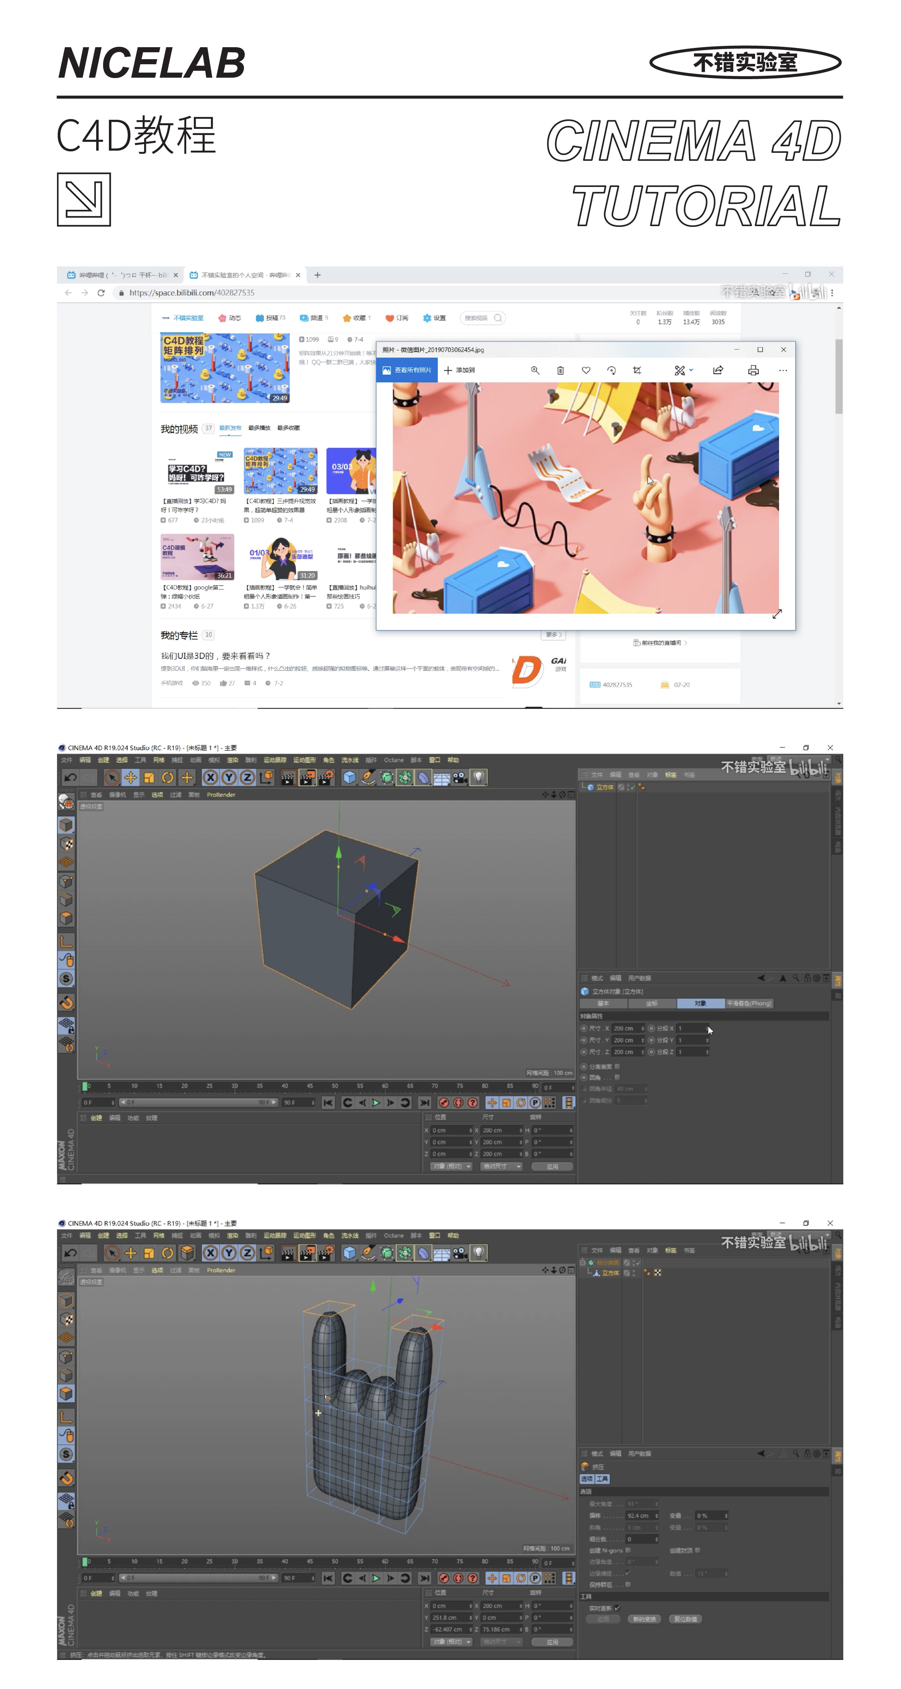Click the browser reload icon
The height and width of the screenshot is (1689, 901).
pos(101,293)
